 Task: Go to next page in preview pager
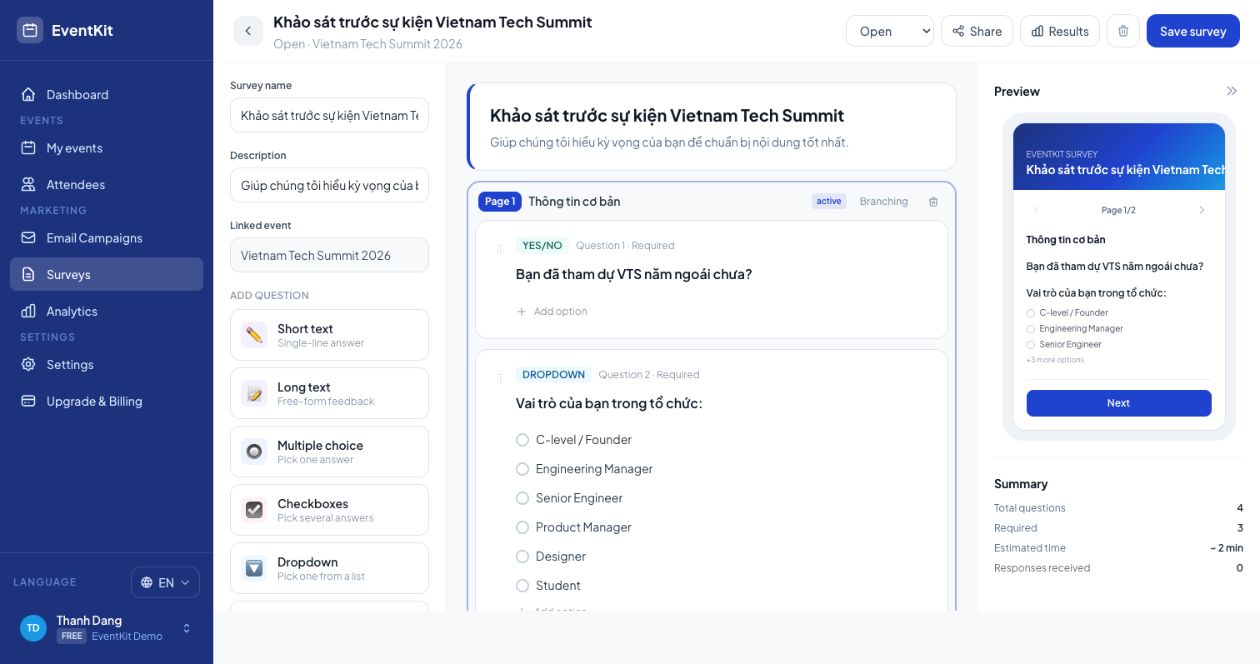coord(1202,210)
